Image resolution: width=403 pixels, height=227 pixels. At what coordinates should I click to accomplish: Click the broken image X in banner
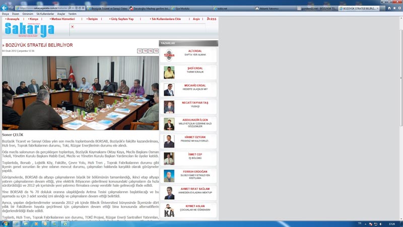(x=73, y=27)
